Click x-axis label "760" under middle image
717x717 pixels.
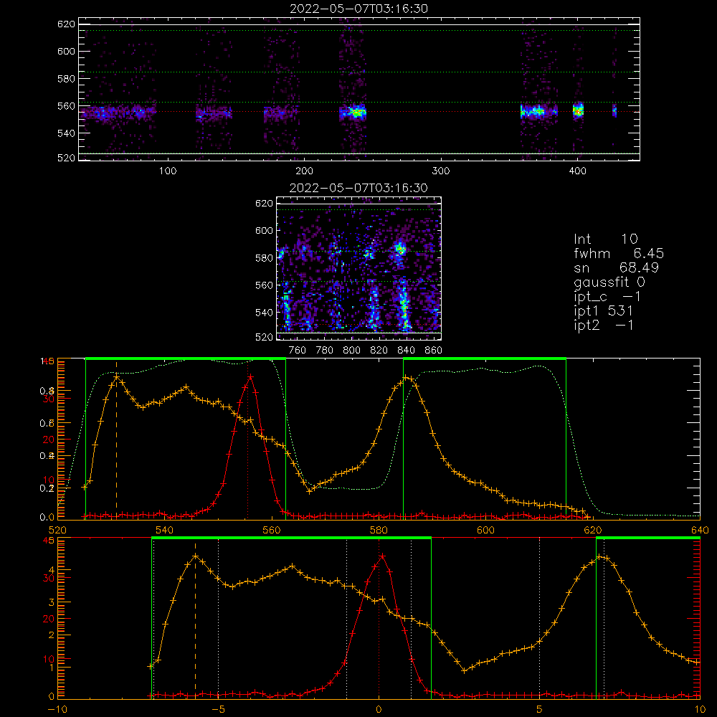click(x=298, y=351)
